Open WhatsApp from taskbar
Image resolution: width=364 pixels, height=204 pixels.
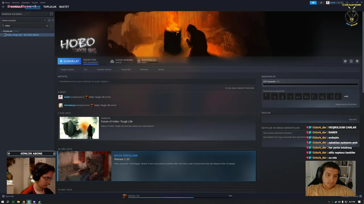13,202
